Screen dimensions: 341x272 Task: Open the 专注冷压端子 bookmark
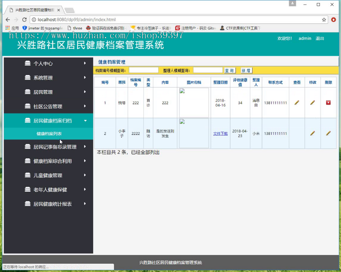click(151, 28)
